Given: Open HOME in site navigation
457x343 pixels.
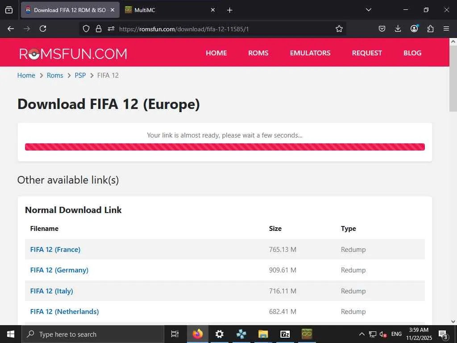Looking at the screenshot, I should coord(216,53).
